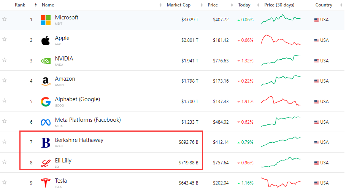Open the Eli Lilly company link
The height and width of the screenshot is (191, 349).
click(63, 161)
